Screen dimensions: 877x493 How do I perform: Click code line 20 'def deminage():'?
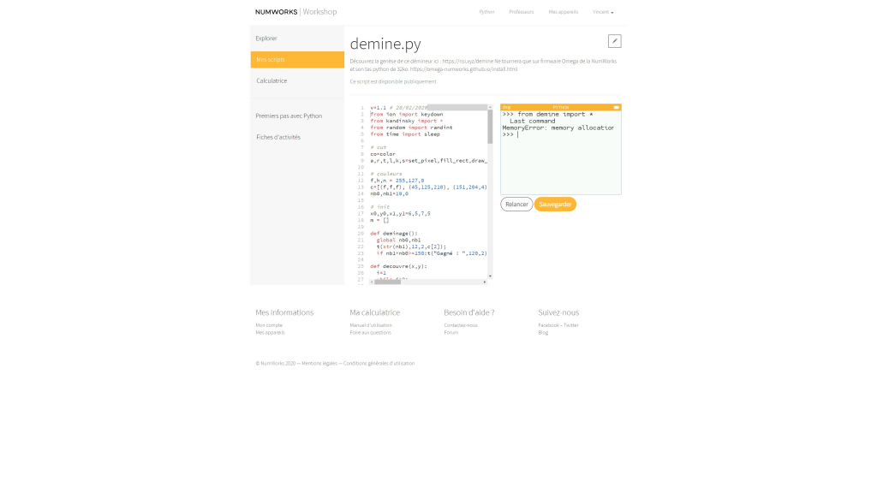click(394, 234)
